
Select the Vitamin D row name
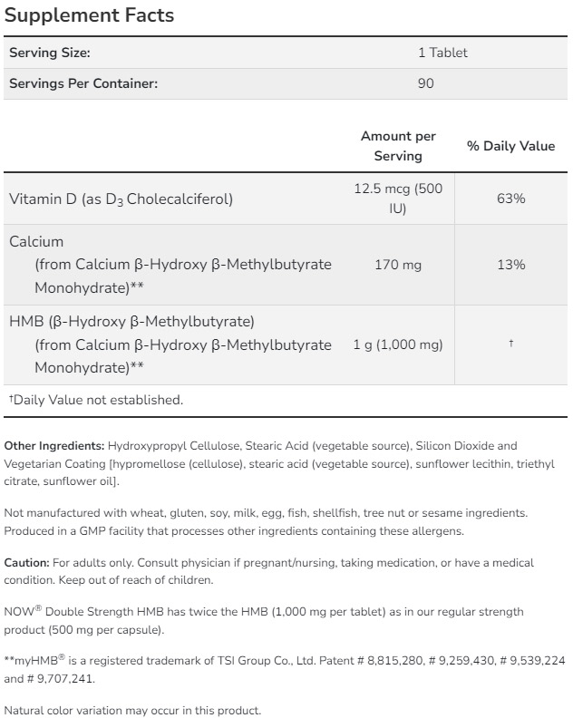point(121,199)
